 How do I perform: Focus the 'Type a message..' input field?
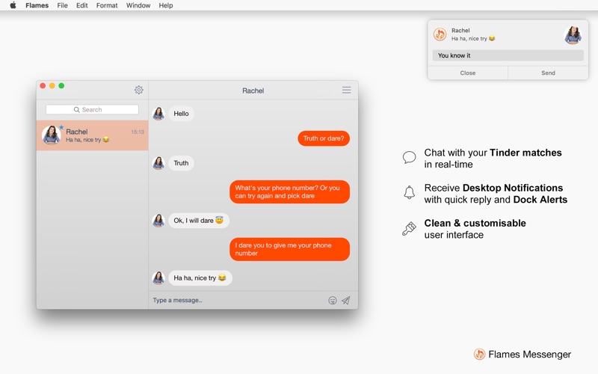(238, 301)
